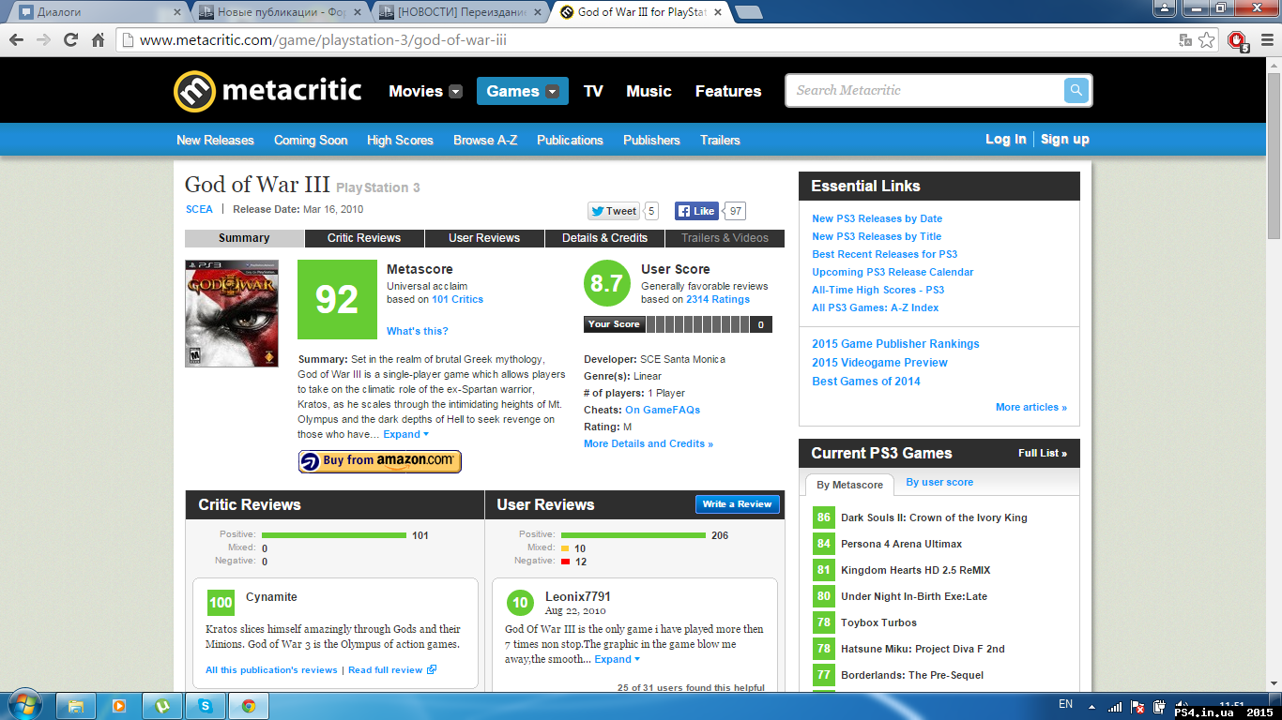Open Best Games of 2014 article
Screen dimensions: 1282x720
tap(866, 381)
